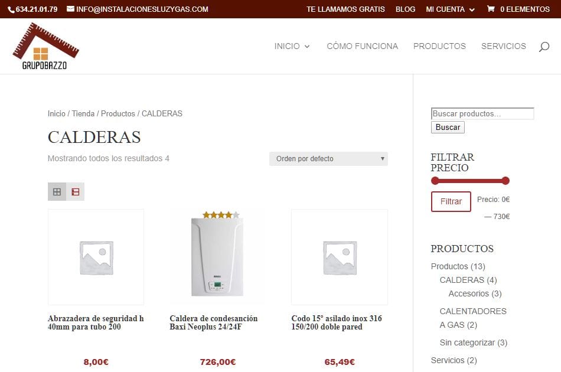Click the Buscar button
The width and height of the screenshot is (561, 372).
click(x=448, y=128)
